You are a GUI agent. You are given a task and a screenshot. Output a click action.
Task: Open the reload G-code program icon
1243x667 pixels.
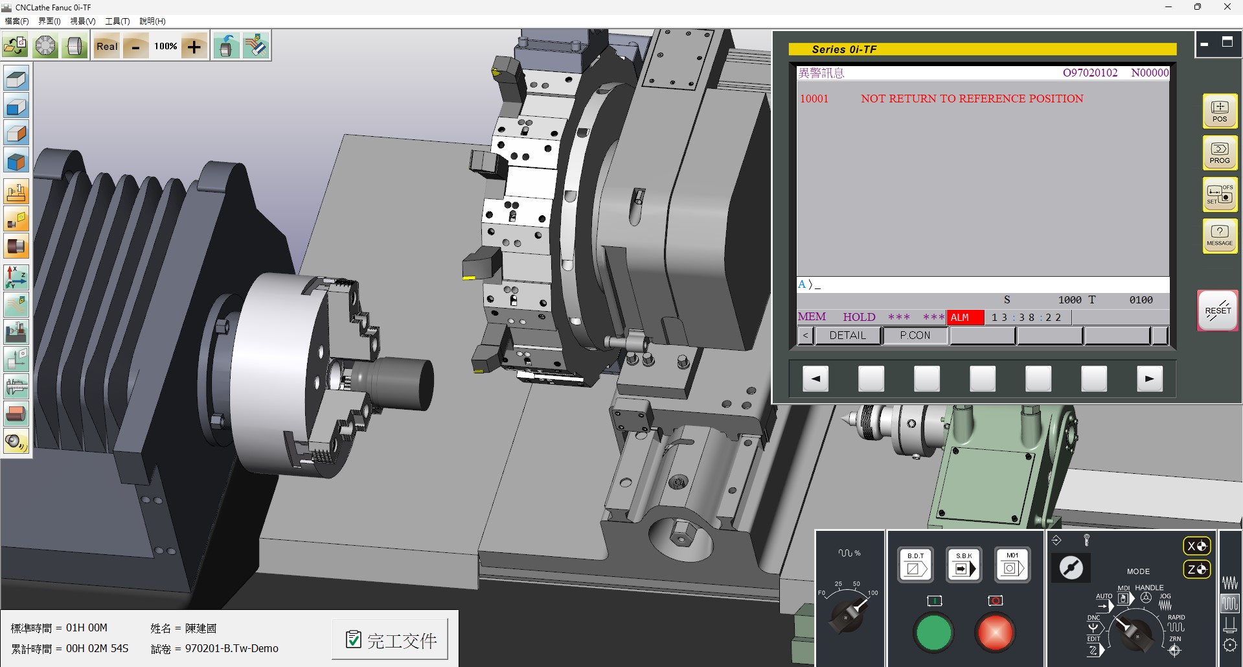[x=16, y=46]
